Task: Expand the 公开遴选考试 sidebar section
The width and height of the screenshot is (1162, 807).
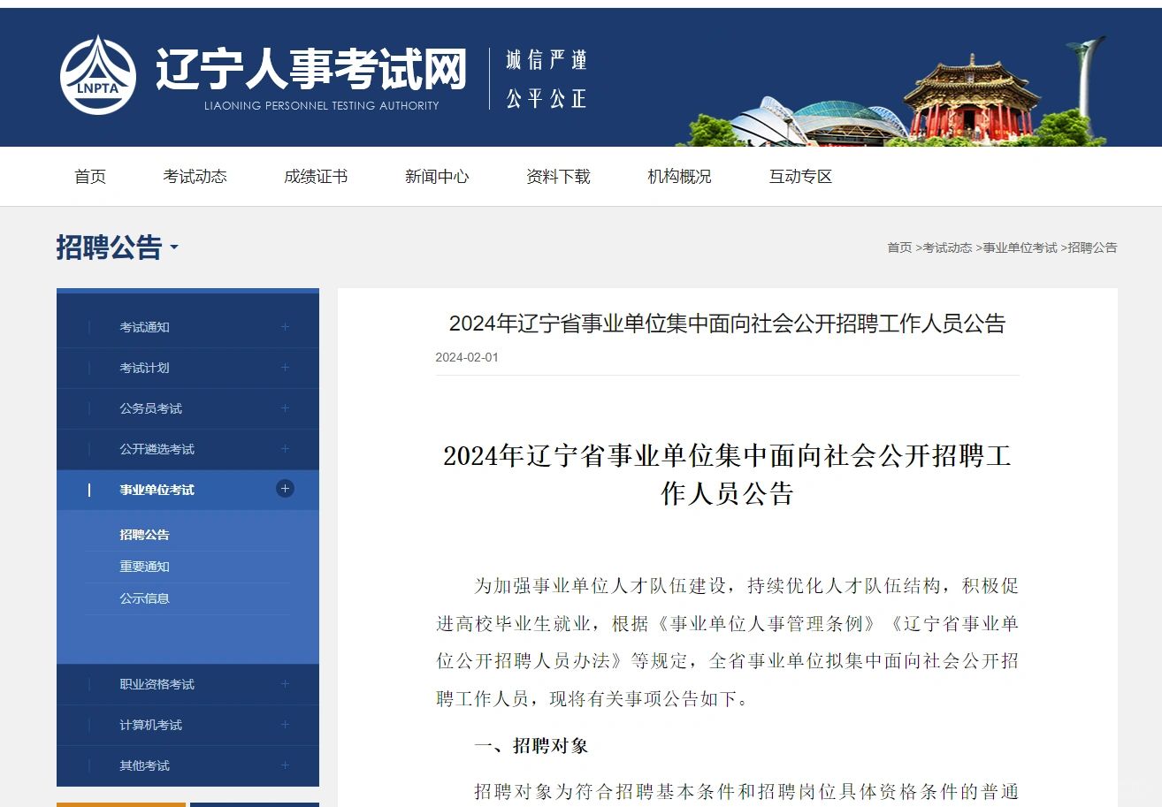Action: click(x=284, y=448)
